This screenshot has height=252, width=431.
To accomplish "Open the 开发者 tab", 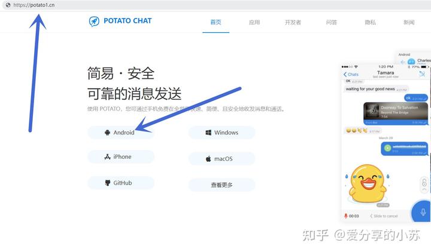I will (x=293, y=22).
